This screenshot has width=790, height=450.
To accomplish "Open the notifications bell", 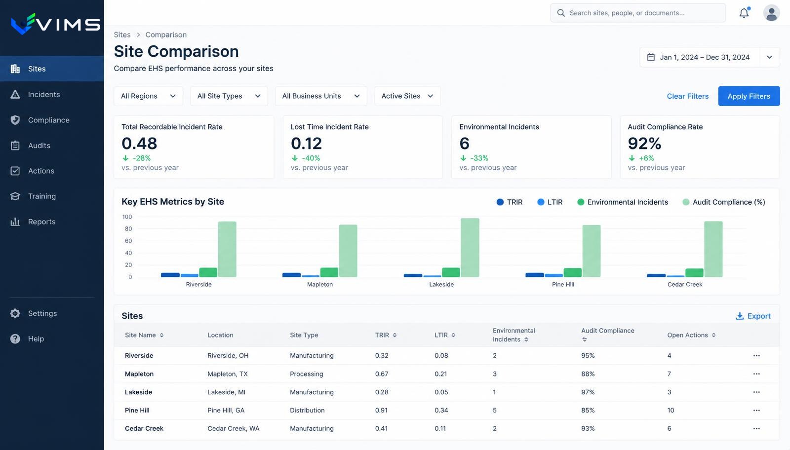I will tap(744, 13).
